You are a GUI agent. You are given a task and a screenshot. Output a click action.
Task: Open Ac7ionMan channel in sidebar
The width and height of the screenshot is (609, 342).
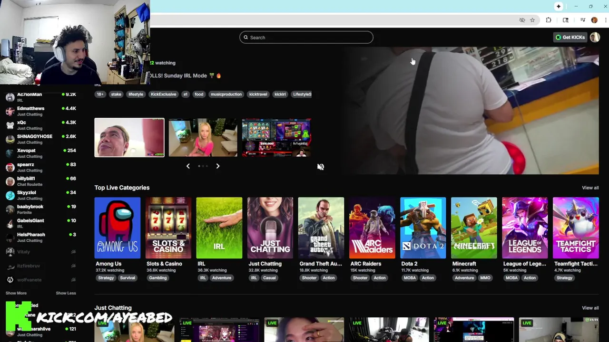pyautogui.click(x=41, y=97)
